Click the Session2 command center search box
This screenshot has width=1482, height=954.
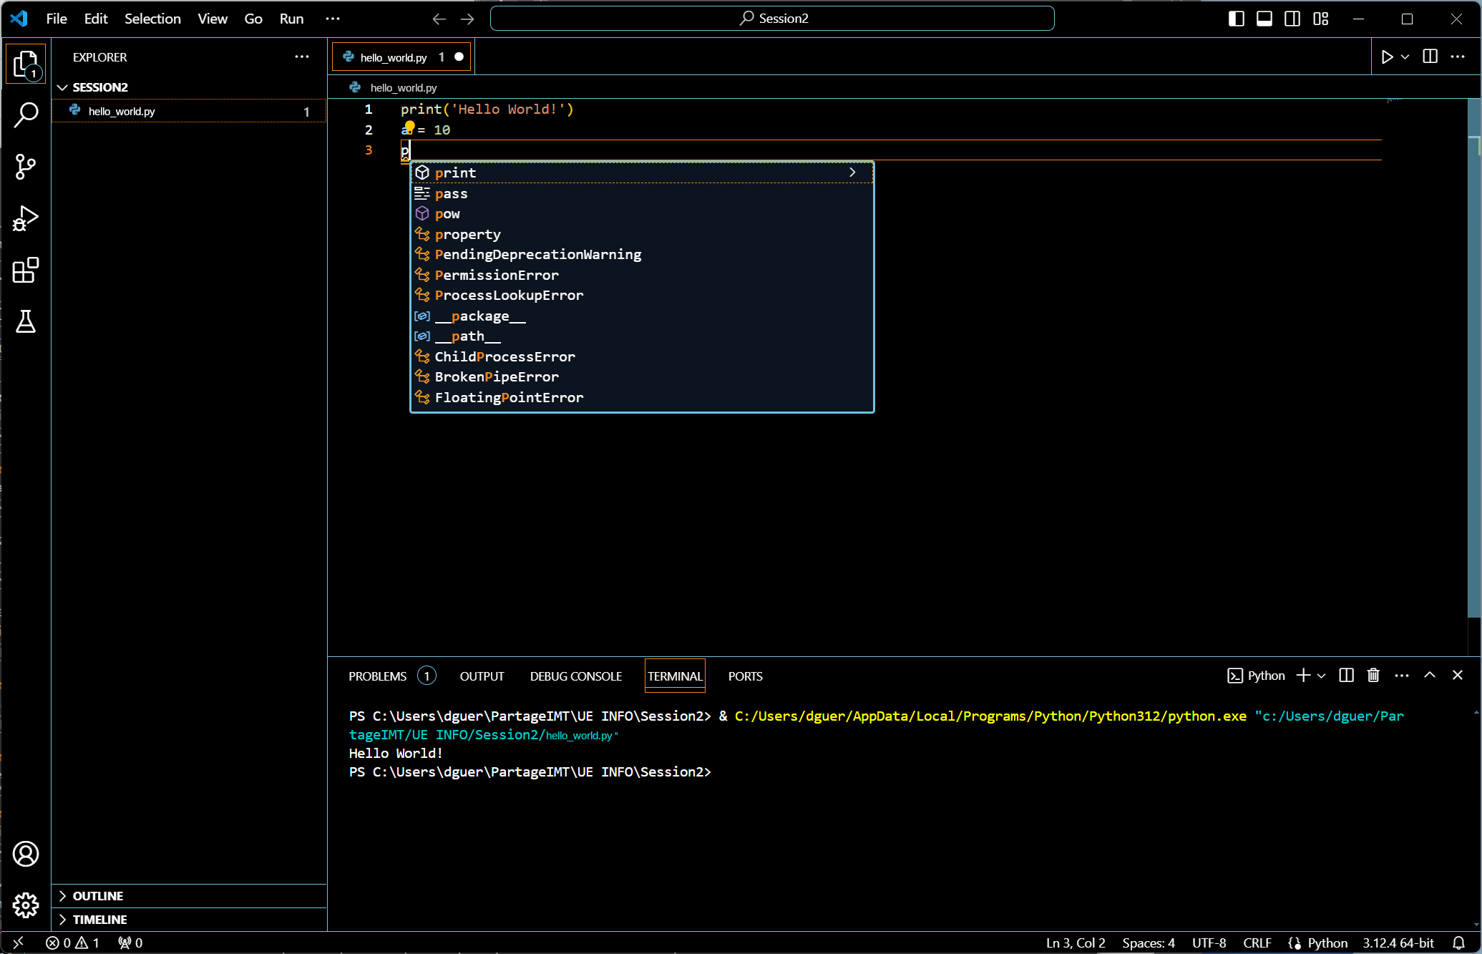coord(772,19)
